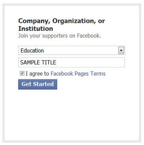The width and height of the screenshot is (144, 145).
Task: Click the small black triangle in category box
Action: point(121,50)
